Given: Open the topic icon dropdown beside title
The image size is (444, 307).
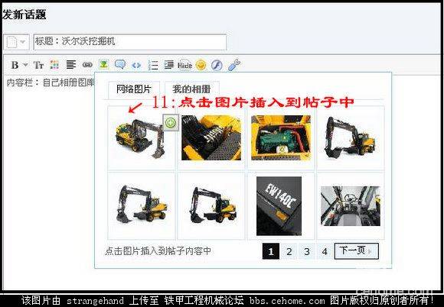Looking at the screenshot, I should 16,42.
